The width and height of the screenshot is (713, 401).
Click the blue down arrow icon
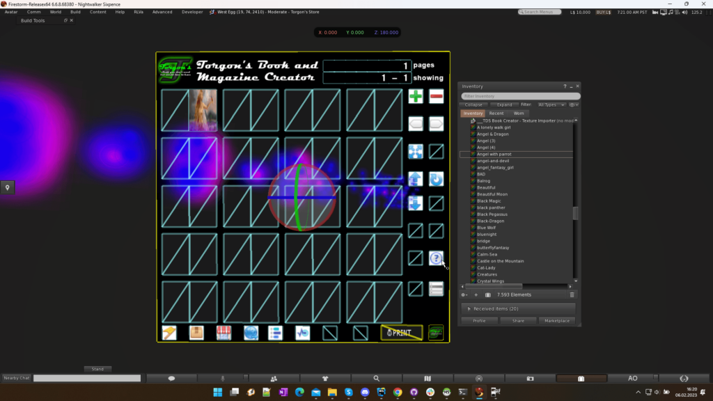pos(416,203)
